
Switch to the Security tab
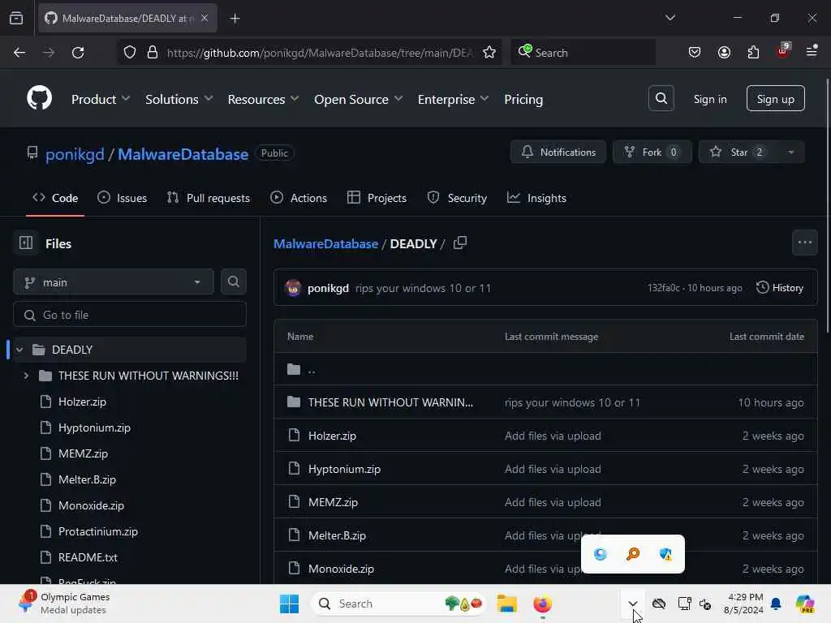457,198
